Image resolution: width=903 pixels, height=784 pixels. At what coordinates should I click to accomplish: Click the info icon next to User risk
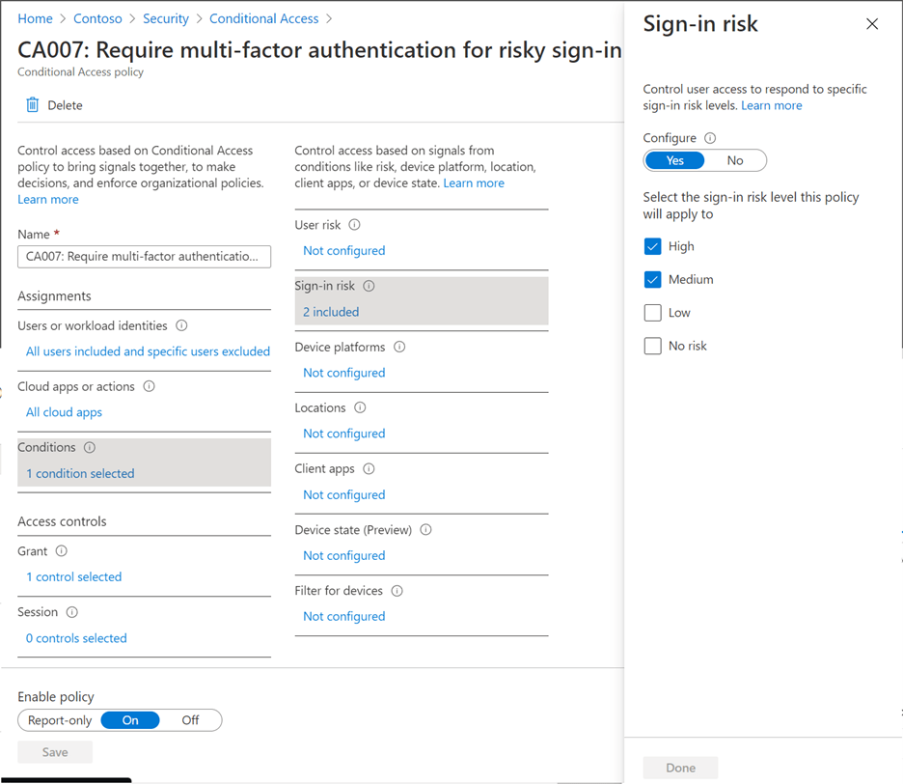tap(355, 225)
